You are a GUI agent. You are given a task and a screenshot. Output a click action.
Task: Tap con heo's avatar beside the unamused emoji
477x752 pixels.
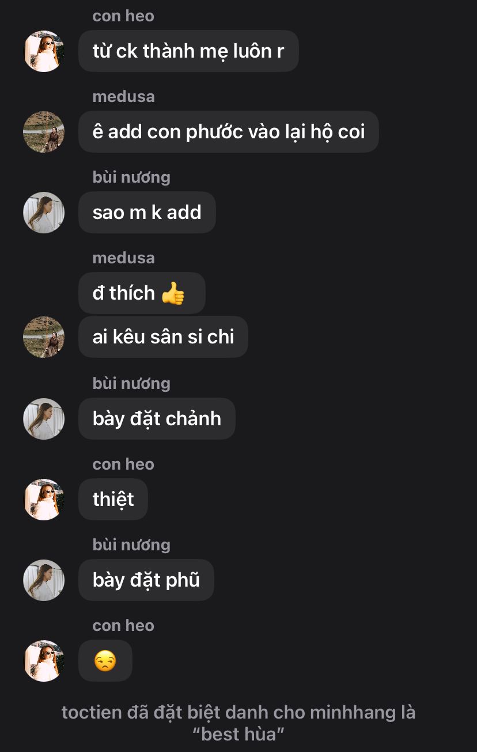tap(44, 661)
